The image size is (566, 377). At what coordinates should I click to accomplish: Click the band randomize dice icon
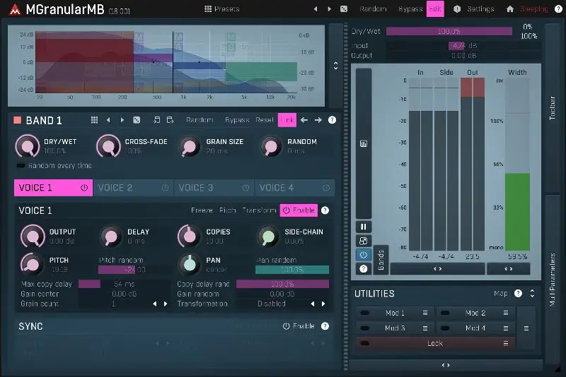tap(137, 120)
